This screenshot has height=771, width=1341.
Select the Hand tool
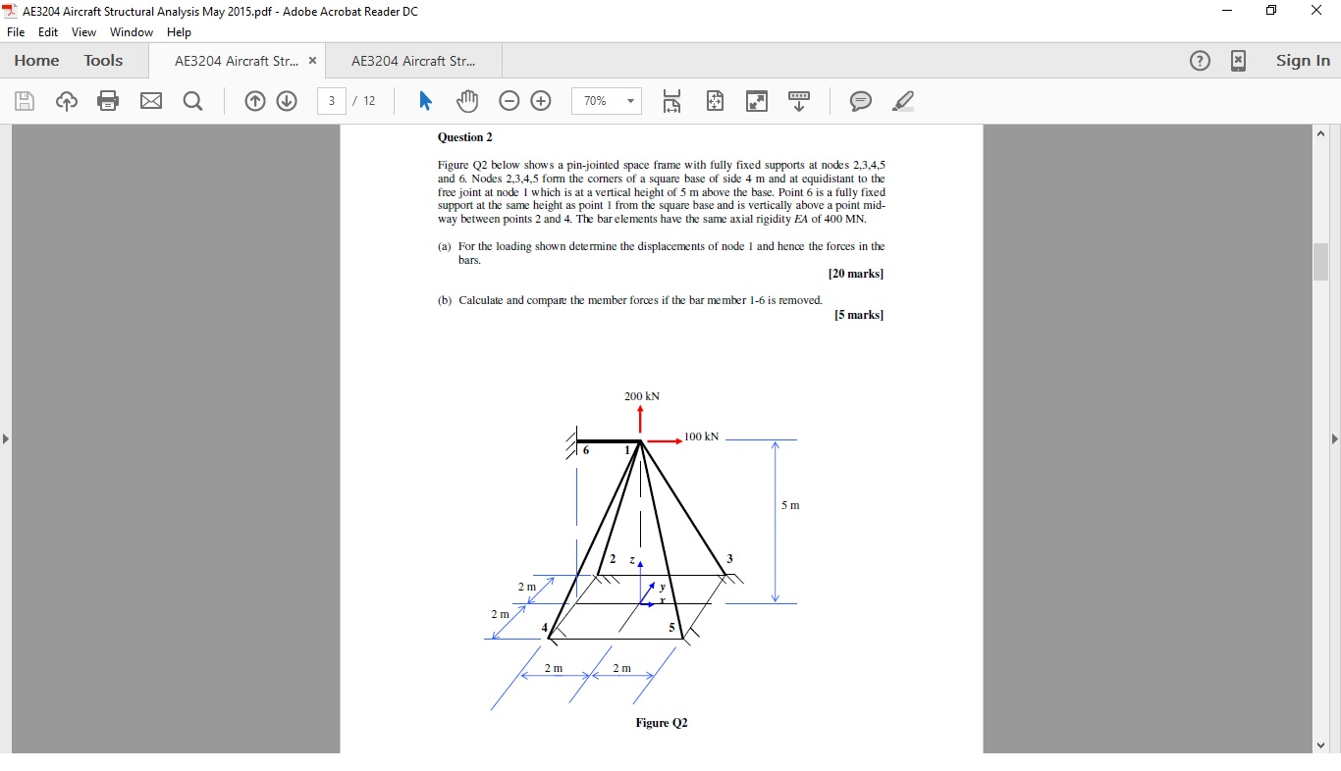tap(467, 101)
